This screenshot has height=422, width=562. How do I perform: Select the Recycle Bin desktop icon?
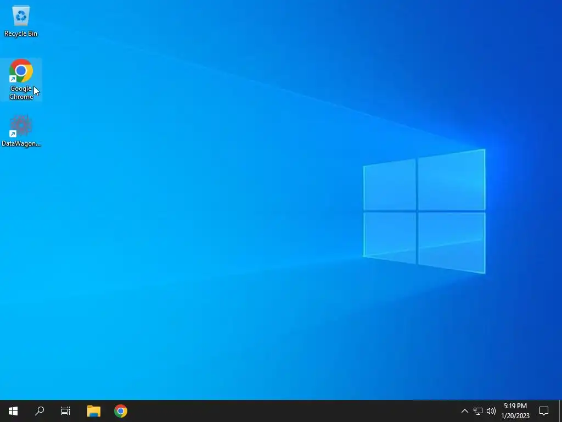point(21,21)
